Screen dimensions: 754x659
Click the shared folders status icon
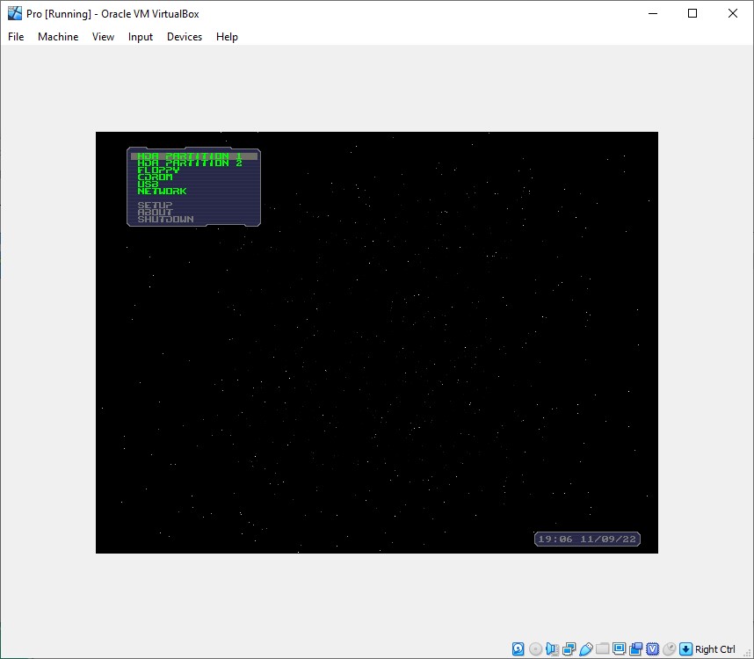pyautogui.click(x=603, y=648)
